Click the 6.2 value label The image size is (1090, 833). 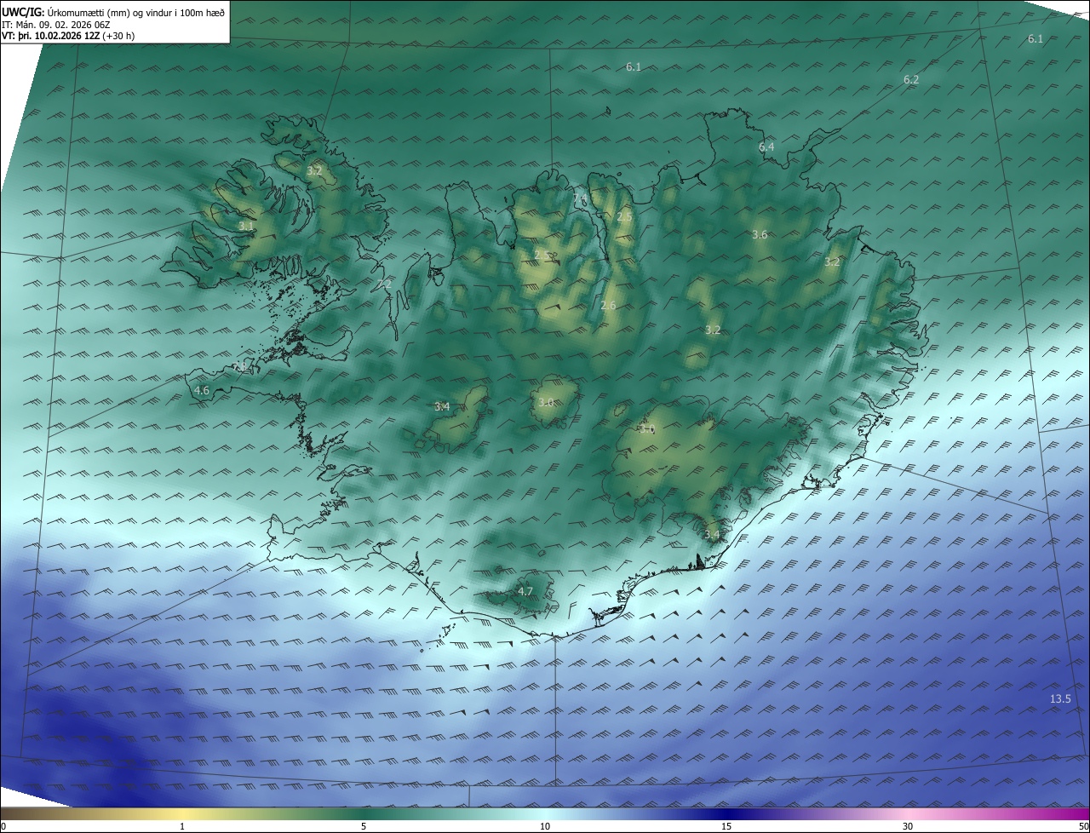pos(911,79)
